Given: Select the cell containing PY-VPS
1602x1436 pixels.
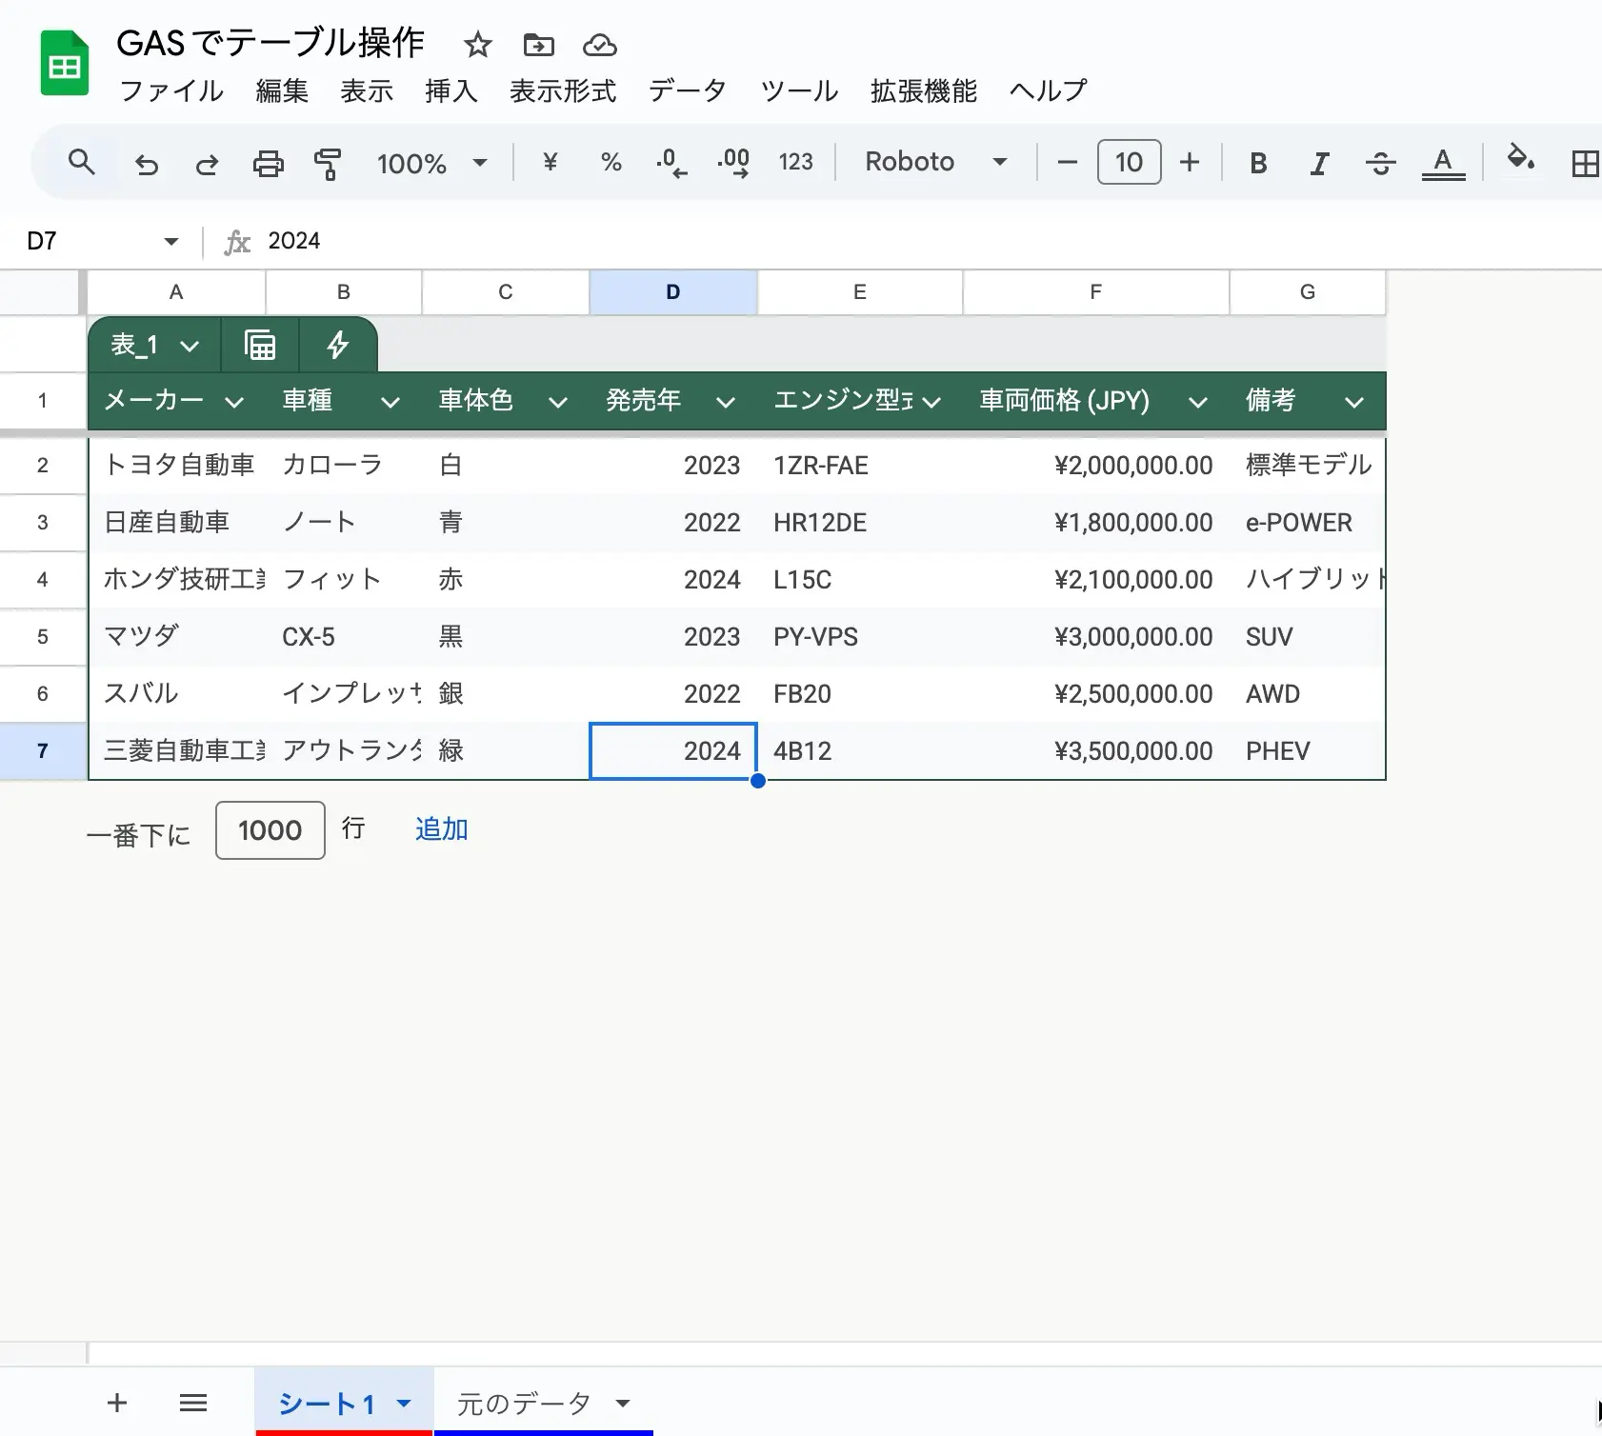Looking at the screenshot, I should click(x=860, y=637).
